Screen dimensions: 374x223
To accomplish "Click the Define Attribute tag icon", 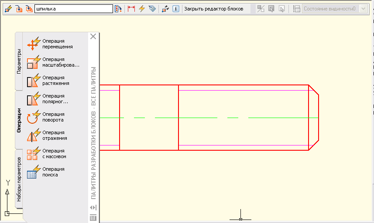I will [x=152, y=9].
